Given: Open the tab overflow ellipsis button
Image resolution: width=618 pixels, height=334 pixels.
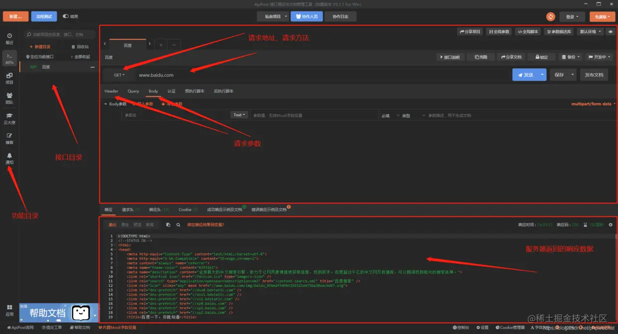Looking at the screenshot, I should (173, 45).
